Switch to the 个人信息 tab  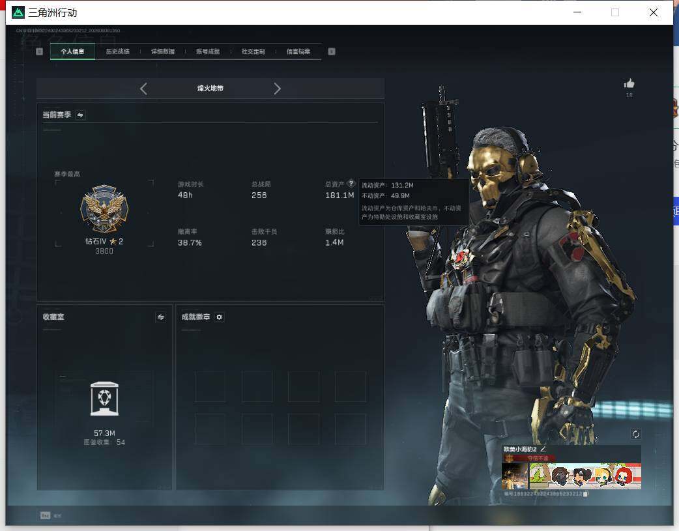72,51
